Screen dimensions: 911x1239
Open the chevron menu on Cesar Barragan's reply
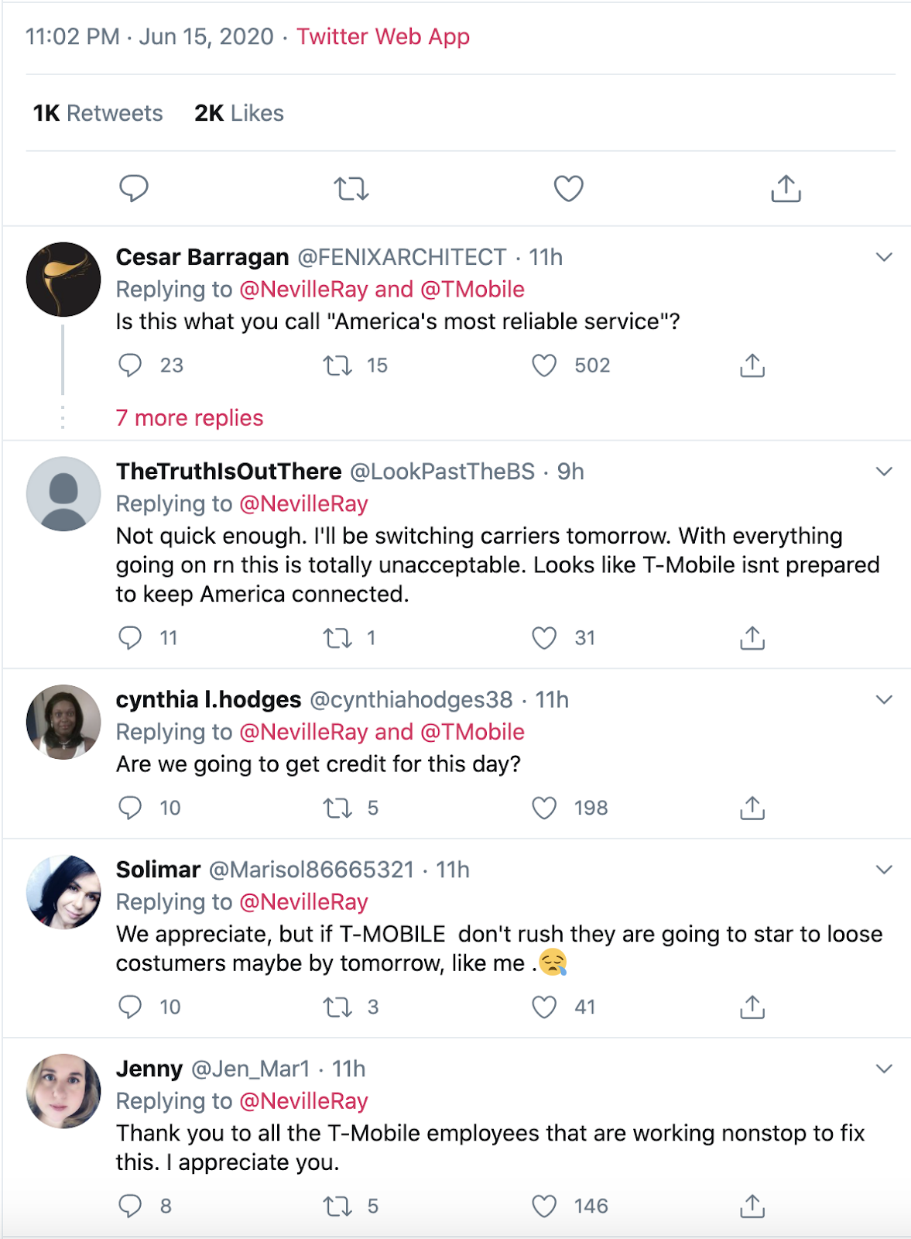pyautogui.click(x=884, y=257)
